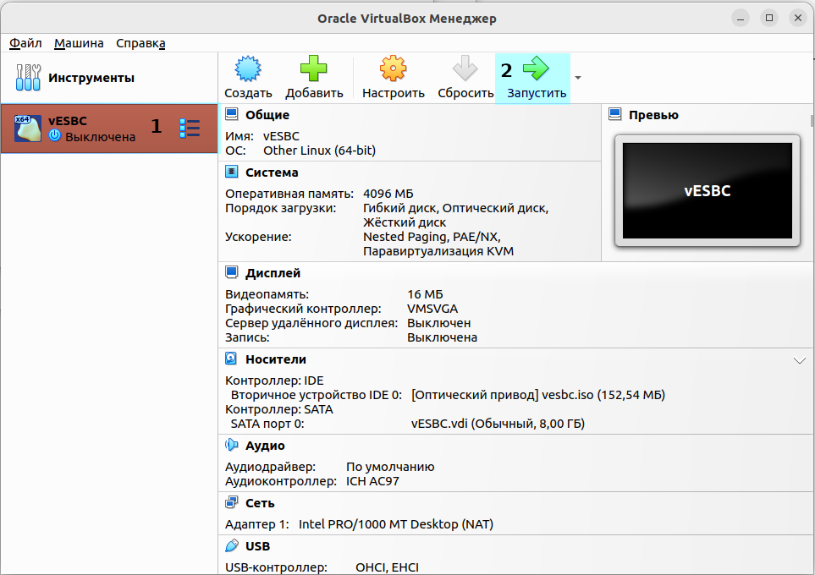Maximize the VirtualBox manager window
Screen dimensions: 815x575
coord(769,18)
